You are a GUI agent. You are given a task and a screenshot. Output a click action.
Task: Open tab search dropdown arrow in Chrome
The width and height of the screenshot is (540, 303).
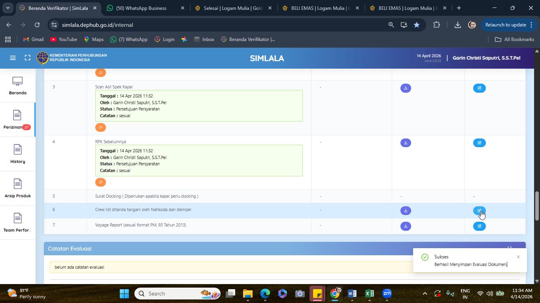click(8, 8)
